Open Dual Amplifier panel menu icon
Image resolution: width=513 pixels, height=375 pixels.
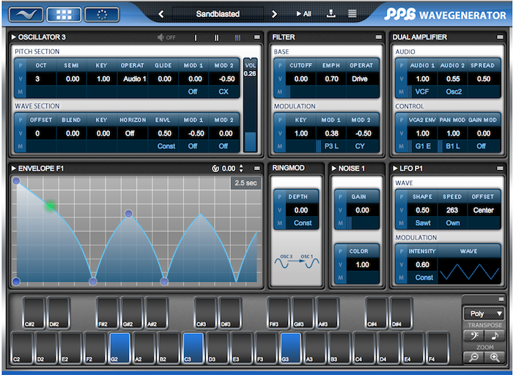pyautogui.click(x=500, y=37)
